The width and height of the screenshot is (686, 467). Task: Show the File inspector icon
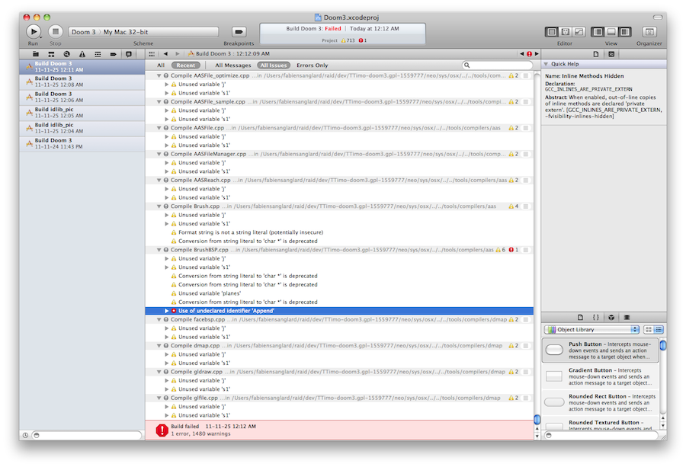(x=596, y=54)
